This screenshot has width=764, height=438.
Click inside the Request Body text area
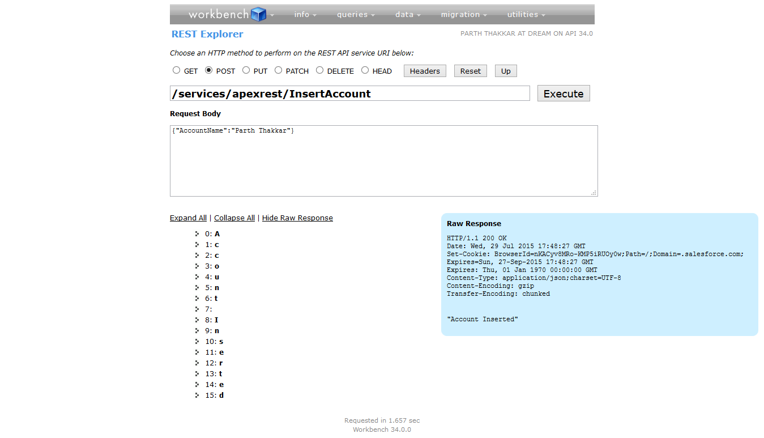[383, 160]
